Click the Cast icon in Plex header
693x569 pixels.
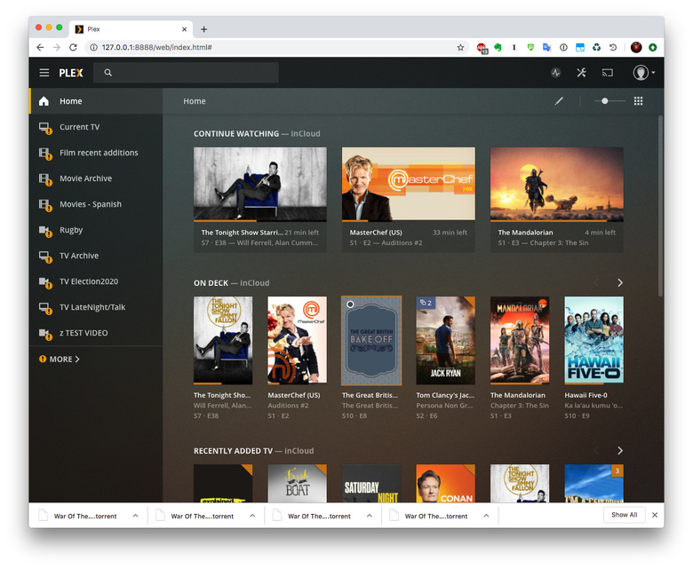coord(607,73)
